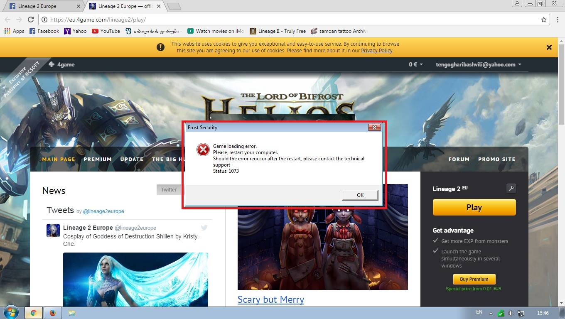Open Firefox from the taskbar
Screen dimensions: 565x319
click(x=53, y=313)
